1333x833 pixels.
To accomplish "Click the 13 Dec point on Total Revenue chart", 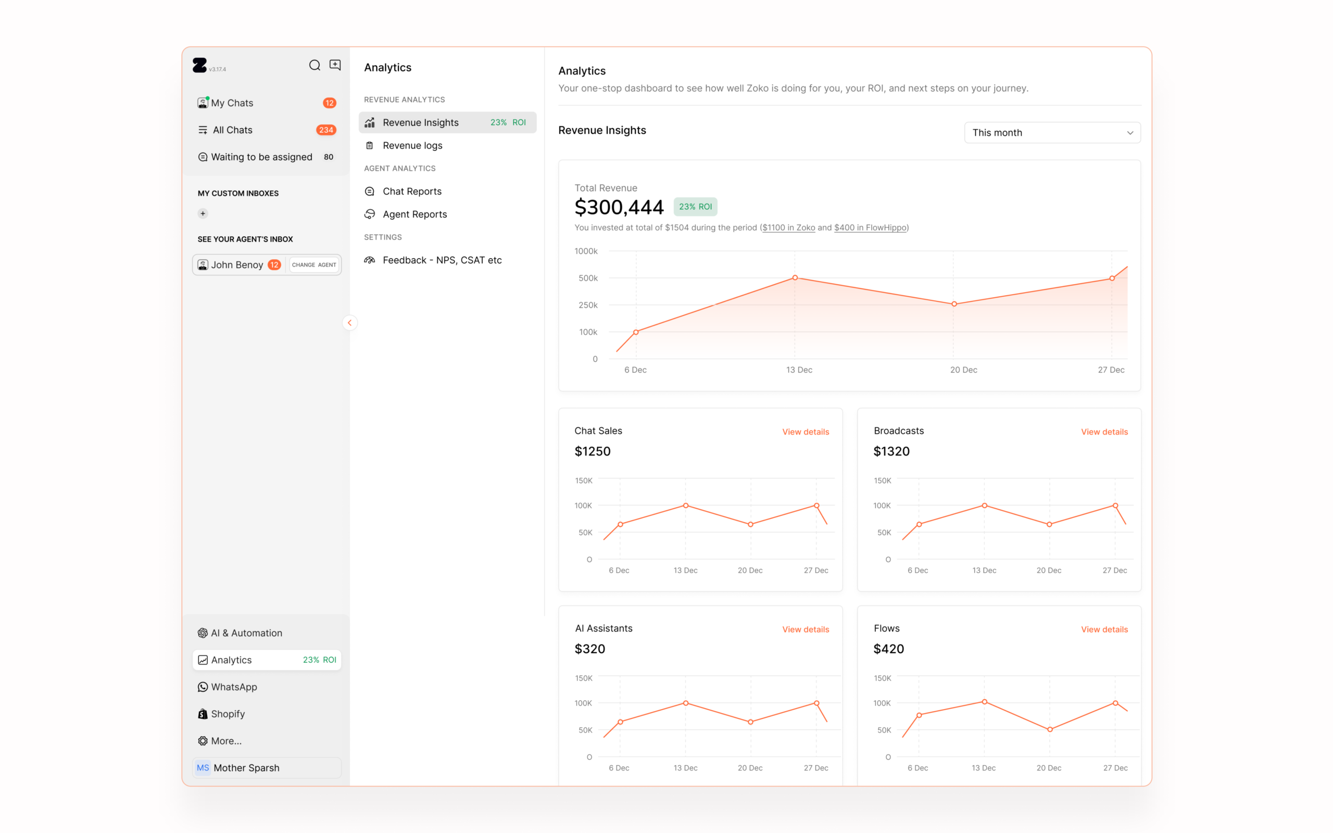I will coord(795,277).
